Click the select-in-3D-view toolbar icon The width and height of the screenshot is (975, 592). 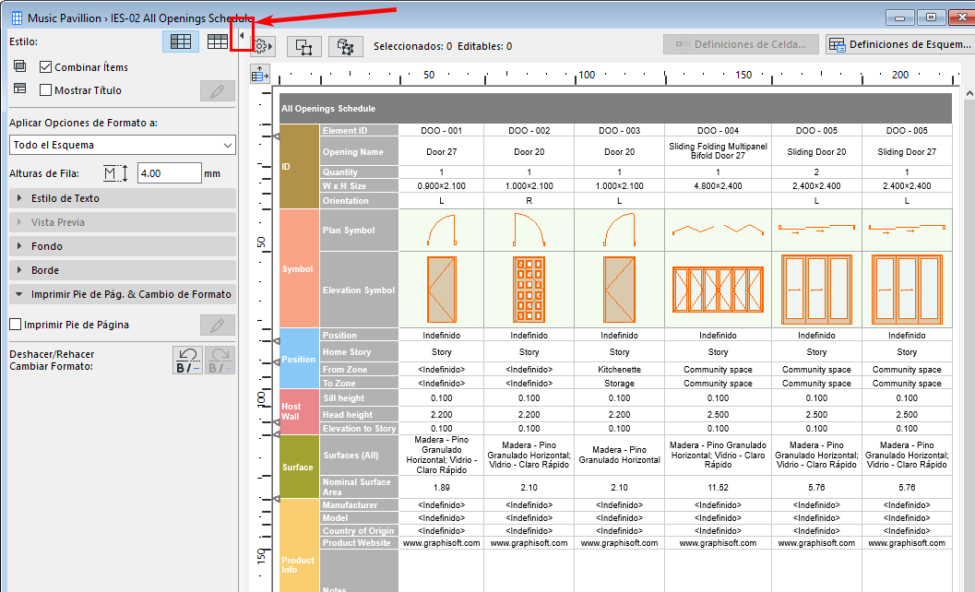click(346, 46)
